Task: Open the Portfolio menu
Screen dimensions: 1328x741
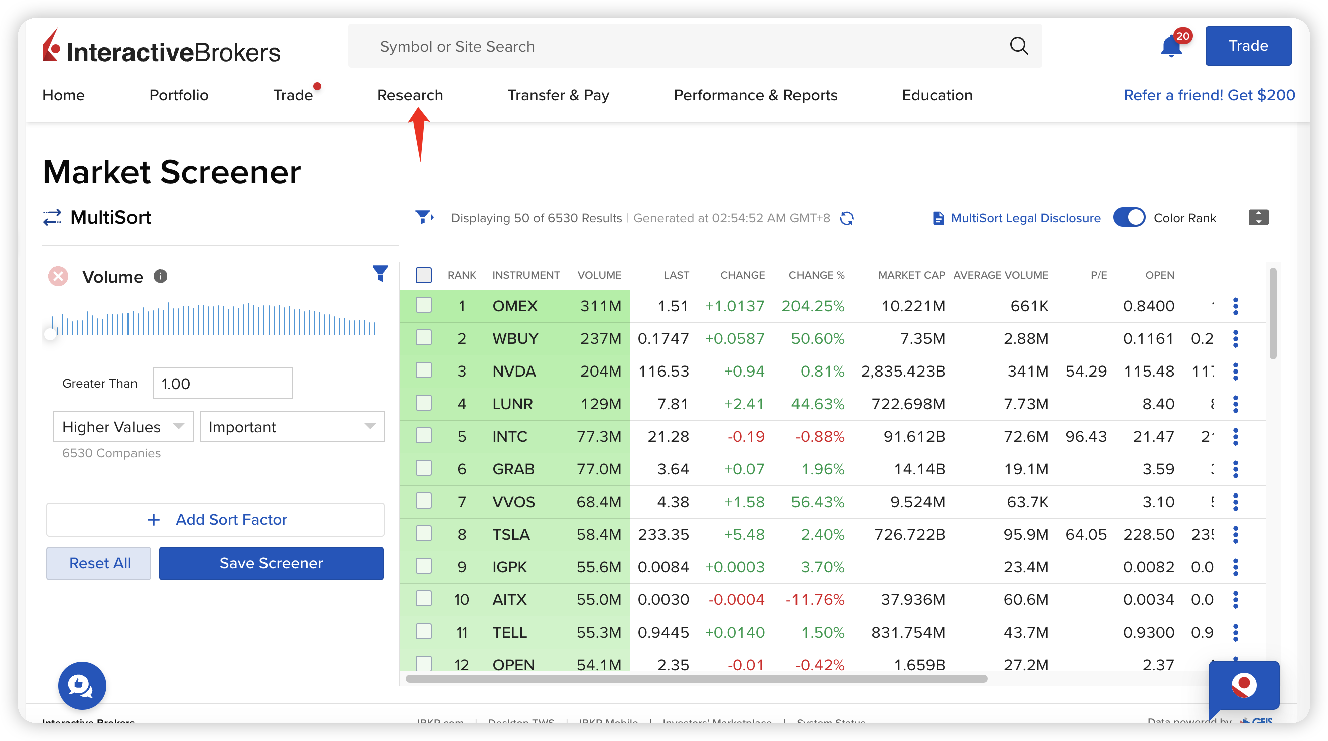Action: tap(178, 95)
